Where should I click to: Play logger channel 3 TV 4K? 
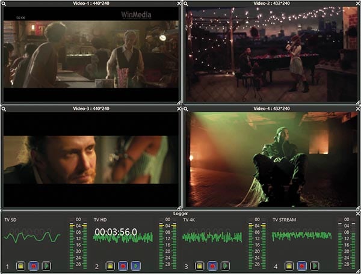click(x=225, y=266)
